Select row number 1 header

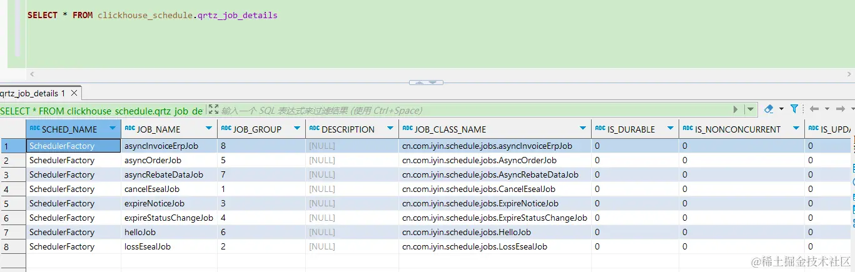pyautogui.click(x=13, y=146)
